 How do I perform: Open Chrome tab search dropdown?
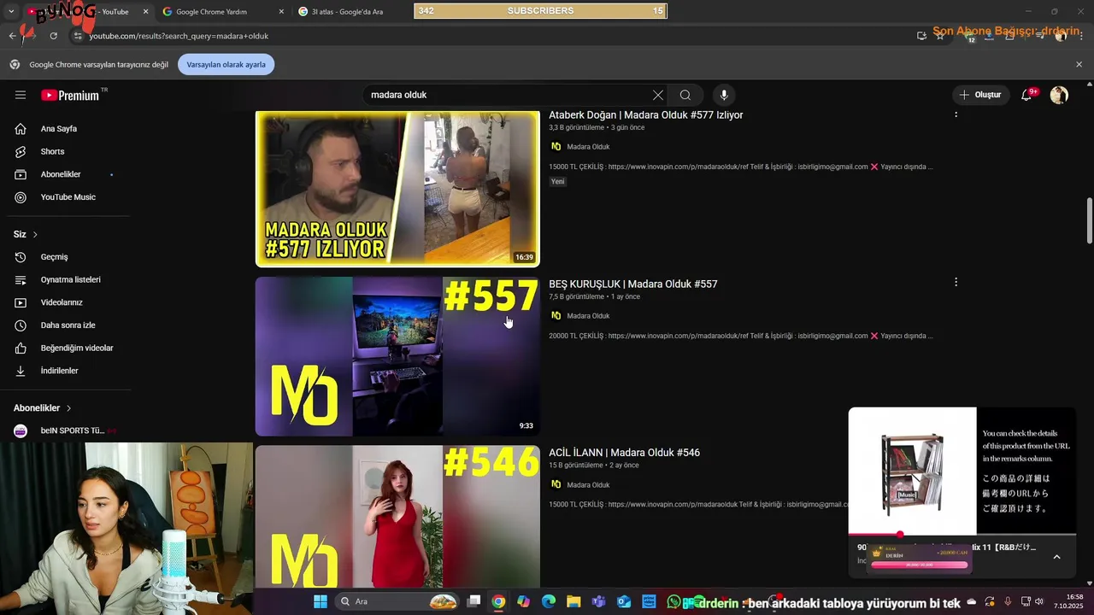[11, 12]
